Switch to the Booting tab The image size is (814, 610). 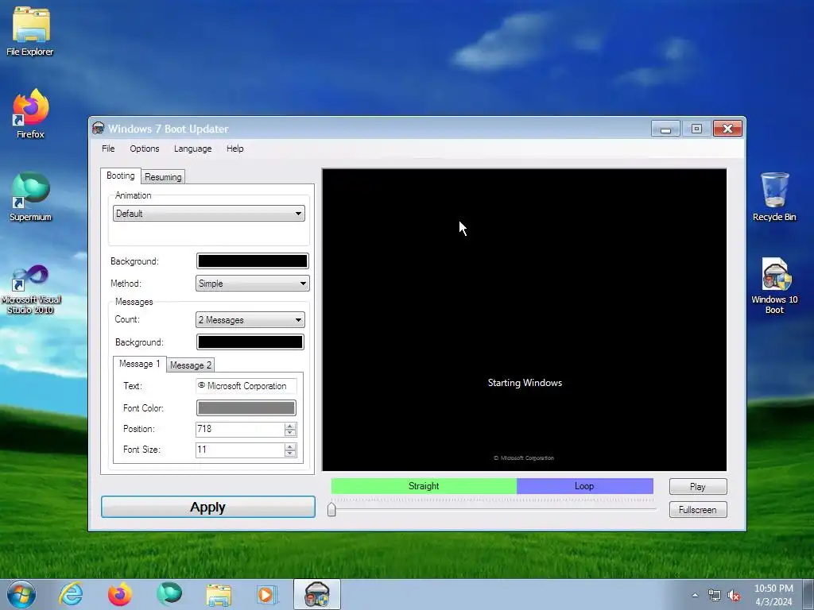(121, 176)
